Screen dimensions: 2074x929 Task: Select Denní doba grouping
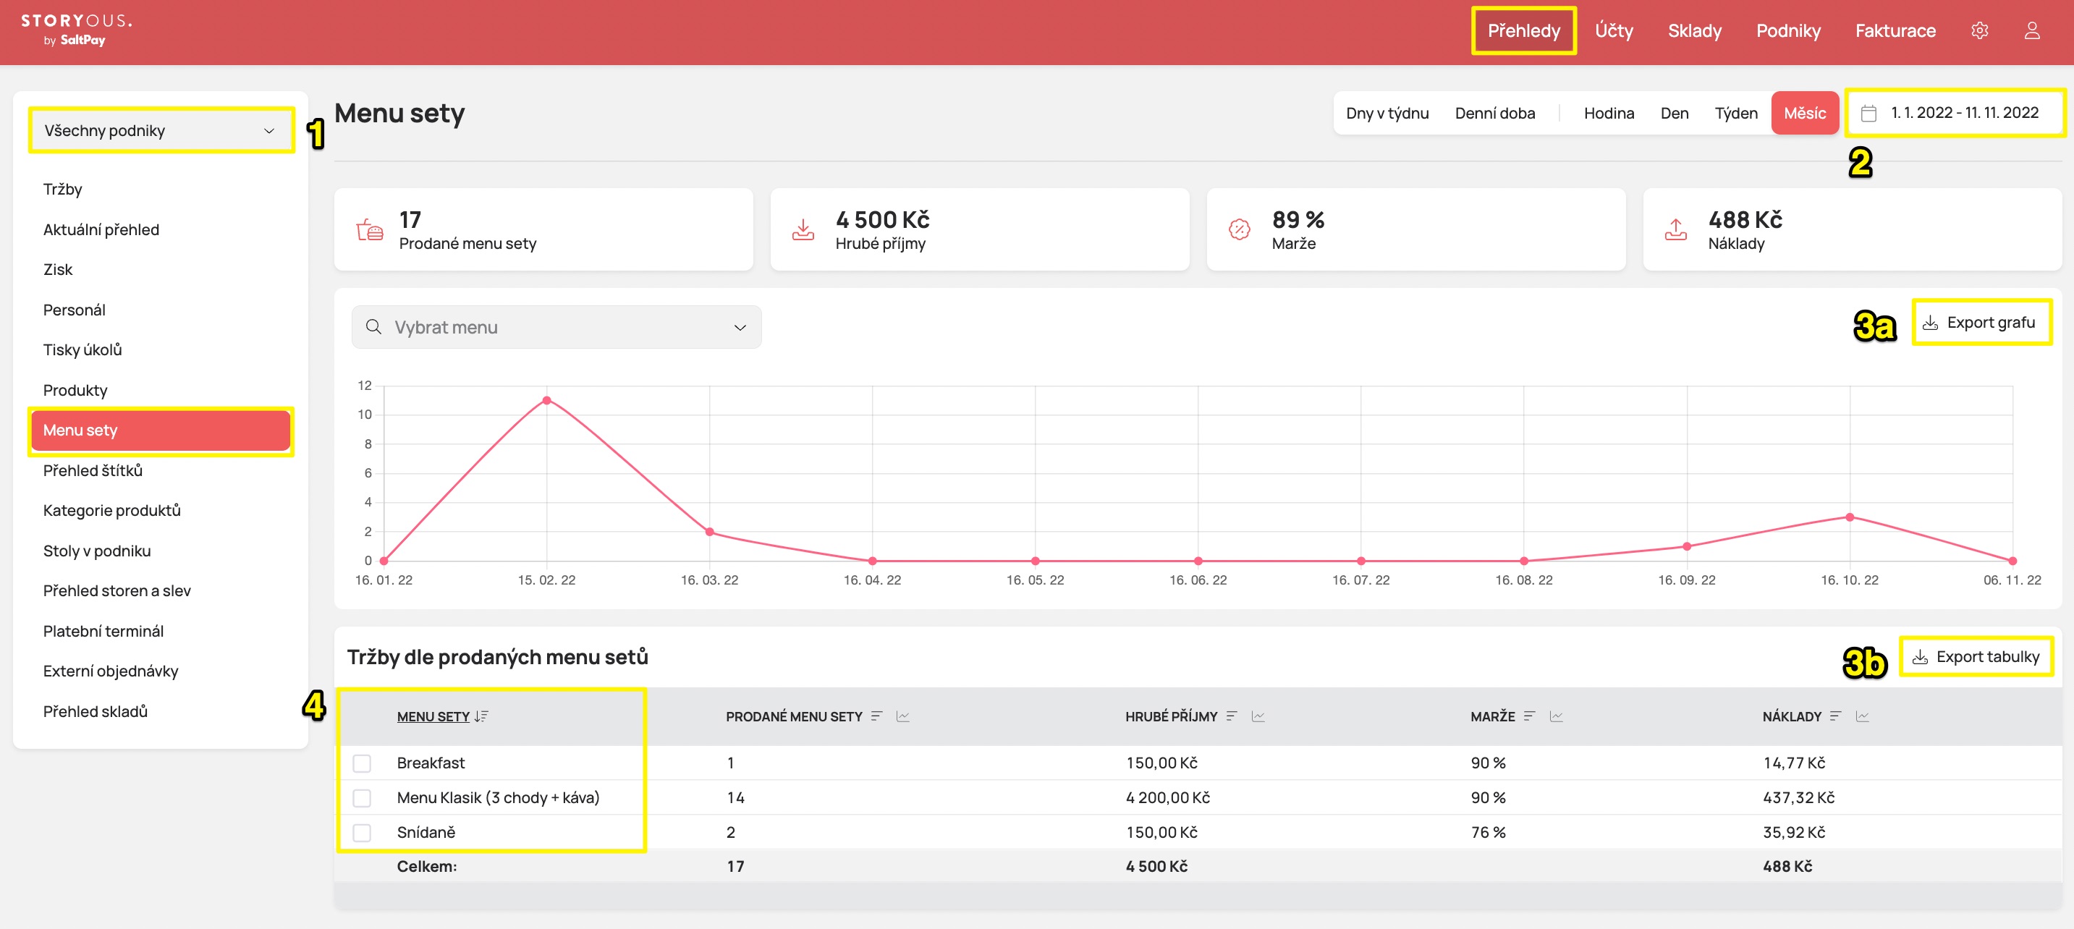1494,114
